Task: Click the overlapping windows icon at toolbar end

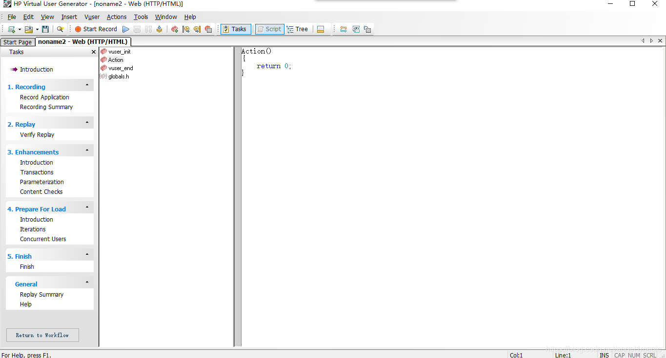Action: pyautogui.click(x=367, y=29)
